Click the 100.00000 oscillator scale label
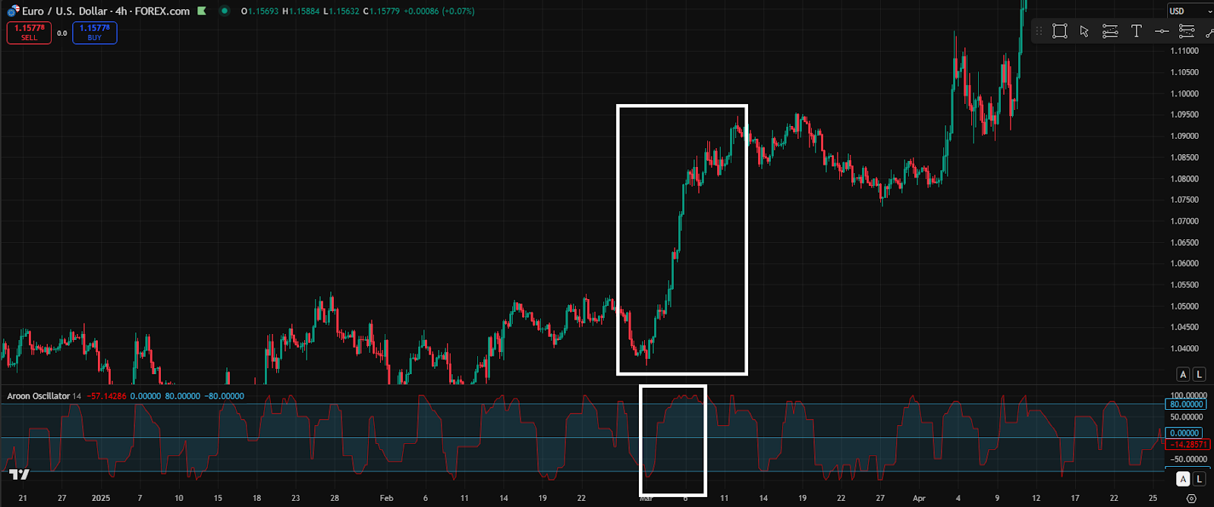Image resolution: width=1214 pixels, height=507 pixels. 1188,395
